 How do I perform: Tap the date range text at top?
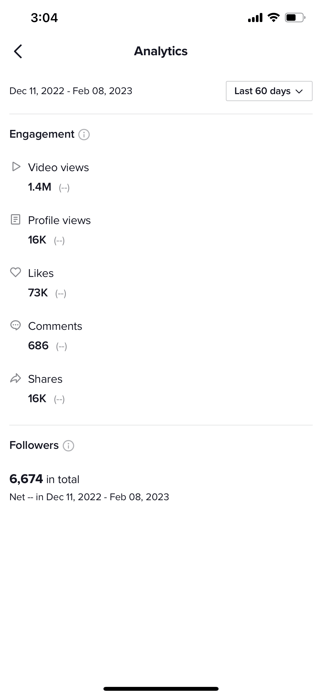(x=71, y=91)
